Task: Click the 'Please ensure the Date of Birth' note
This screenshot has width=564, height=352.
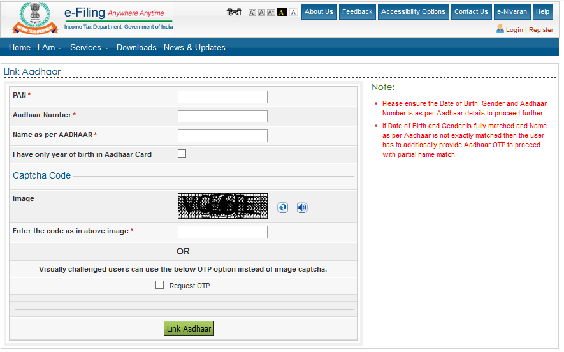Action: 465,108
